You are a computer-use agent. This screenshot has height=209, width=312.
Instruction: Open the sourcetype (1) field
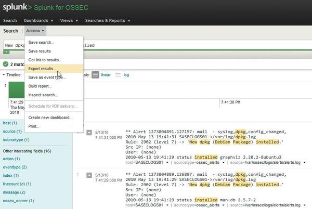16,140
